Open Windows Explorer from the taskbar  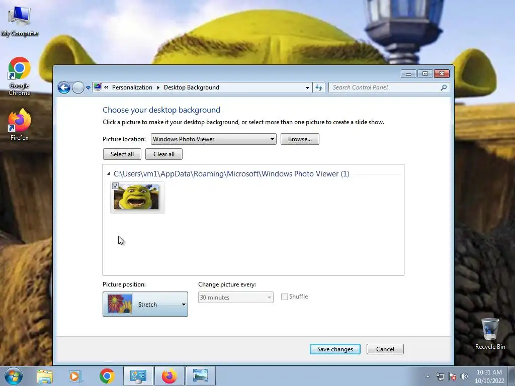pos(45,376)
